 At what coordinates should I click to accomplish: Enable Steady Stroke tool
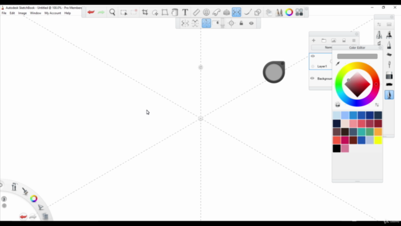[247, 12]
